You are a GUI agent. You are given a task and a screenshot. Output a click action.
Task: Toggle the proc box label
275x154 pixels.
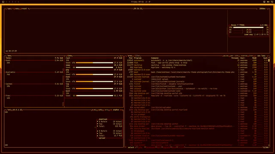point(130,56)
